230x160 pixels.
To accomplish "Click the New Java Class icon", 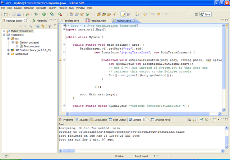I will pos(87,14).
